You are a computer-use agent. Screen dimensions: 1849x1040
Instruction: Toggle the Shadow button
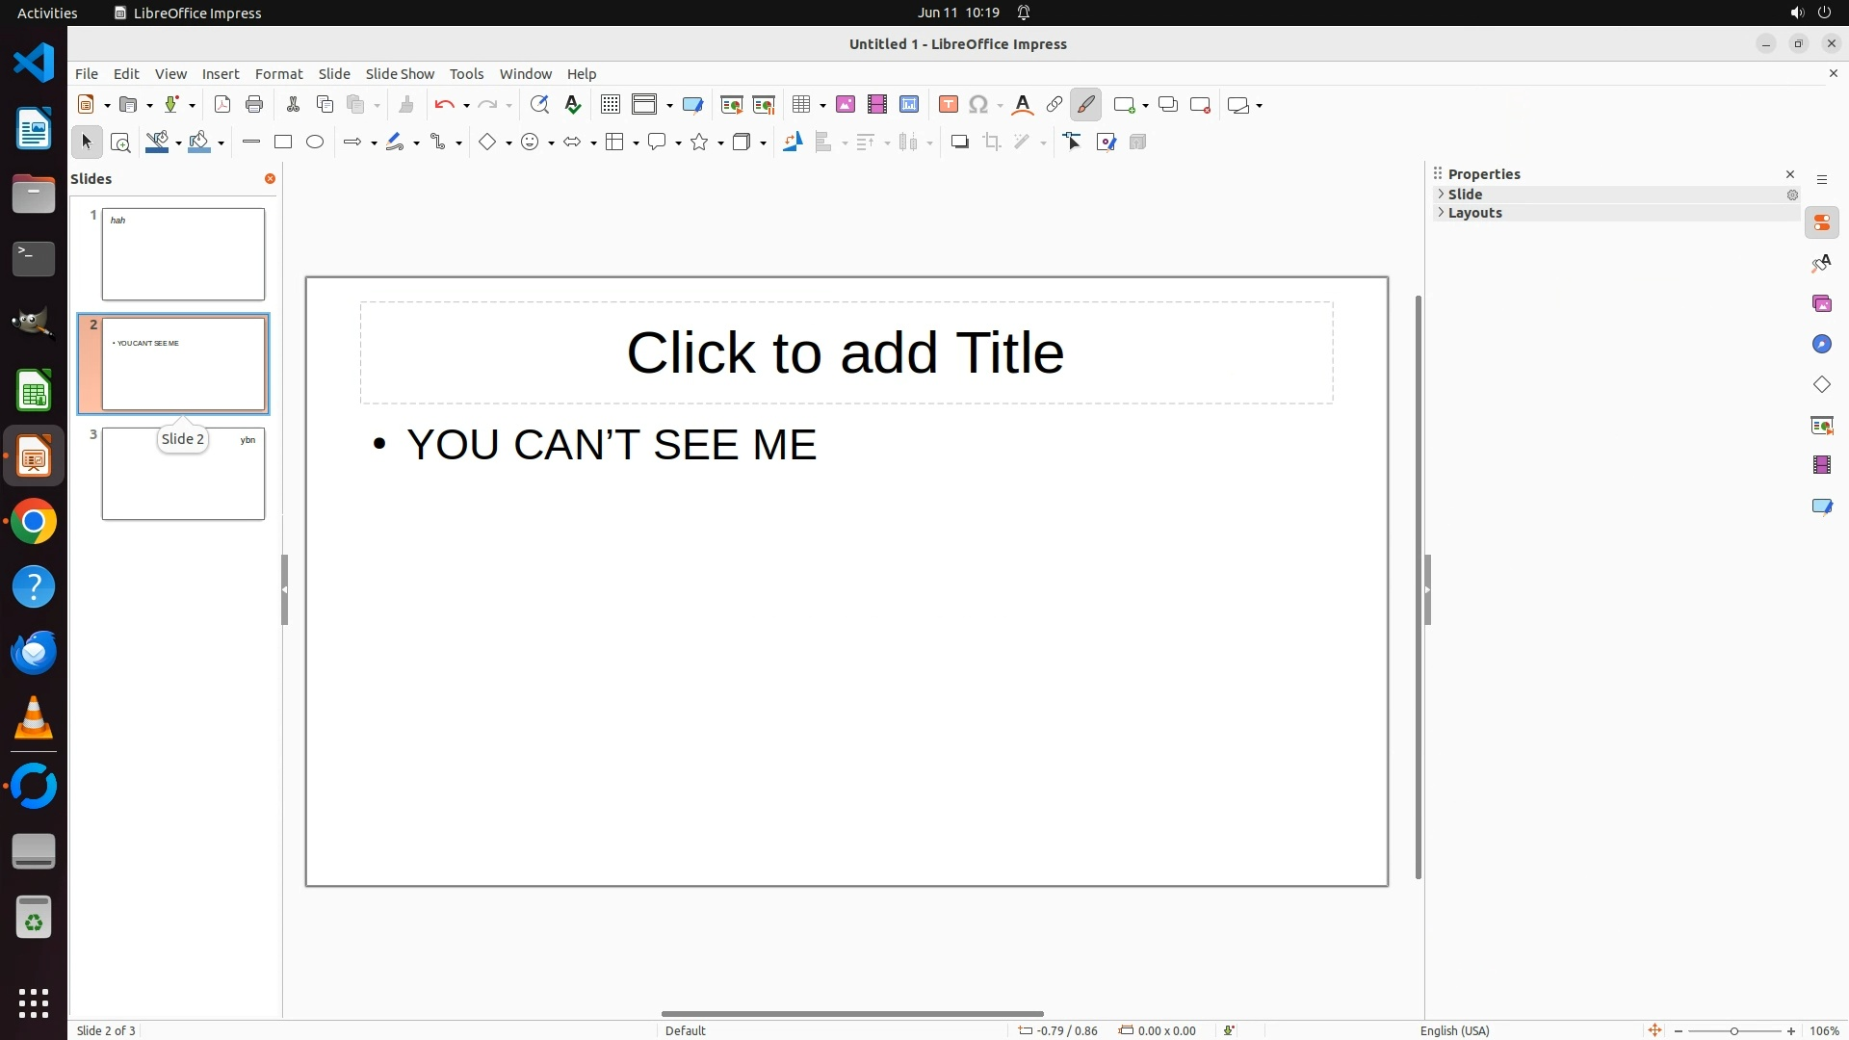[x=959, y=143]
